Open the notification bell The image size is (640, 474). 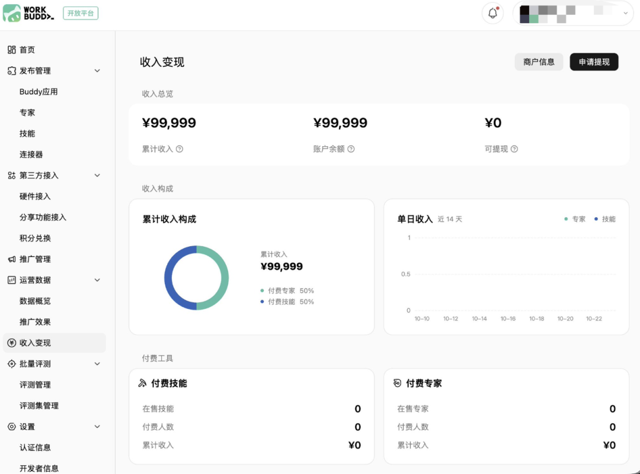pyautogui.click(x=492, y=13)
